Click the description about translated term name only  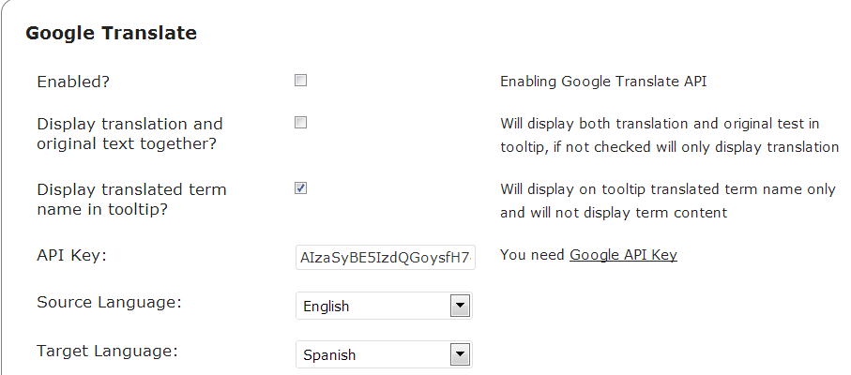(667, 201)
